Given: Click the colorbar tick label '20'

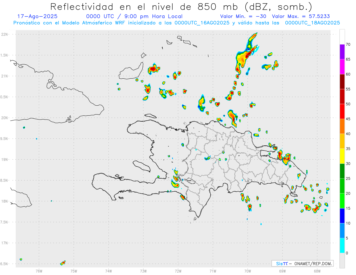Looking at the screenshot, I should click(x=348, y=193).
